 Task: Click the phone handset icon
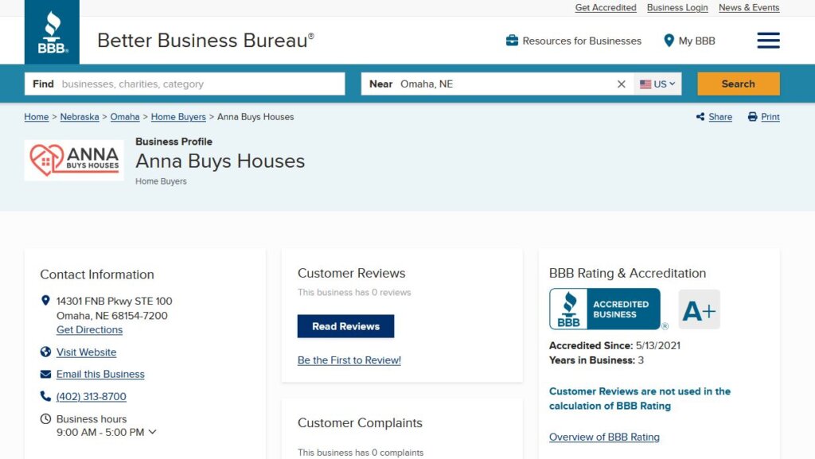pos(45,396)
